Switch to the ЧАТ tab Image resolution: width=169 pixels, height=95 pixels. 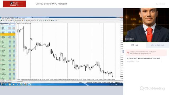[135, 45]
